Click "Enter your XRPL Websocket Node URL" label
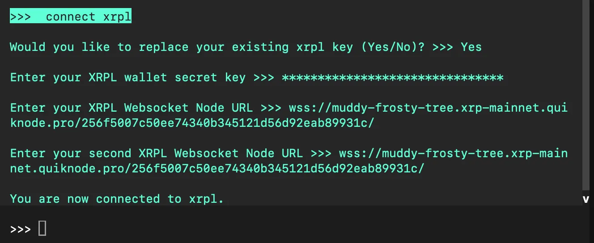Image resolution: width=594 pixels, height=243 pixels. tap(132, 108)
